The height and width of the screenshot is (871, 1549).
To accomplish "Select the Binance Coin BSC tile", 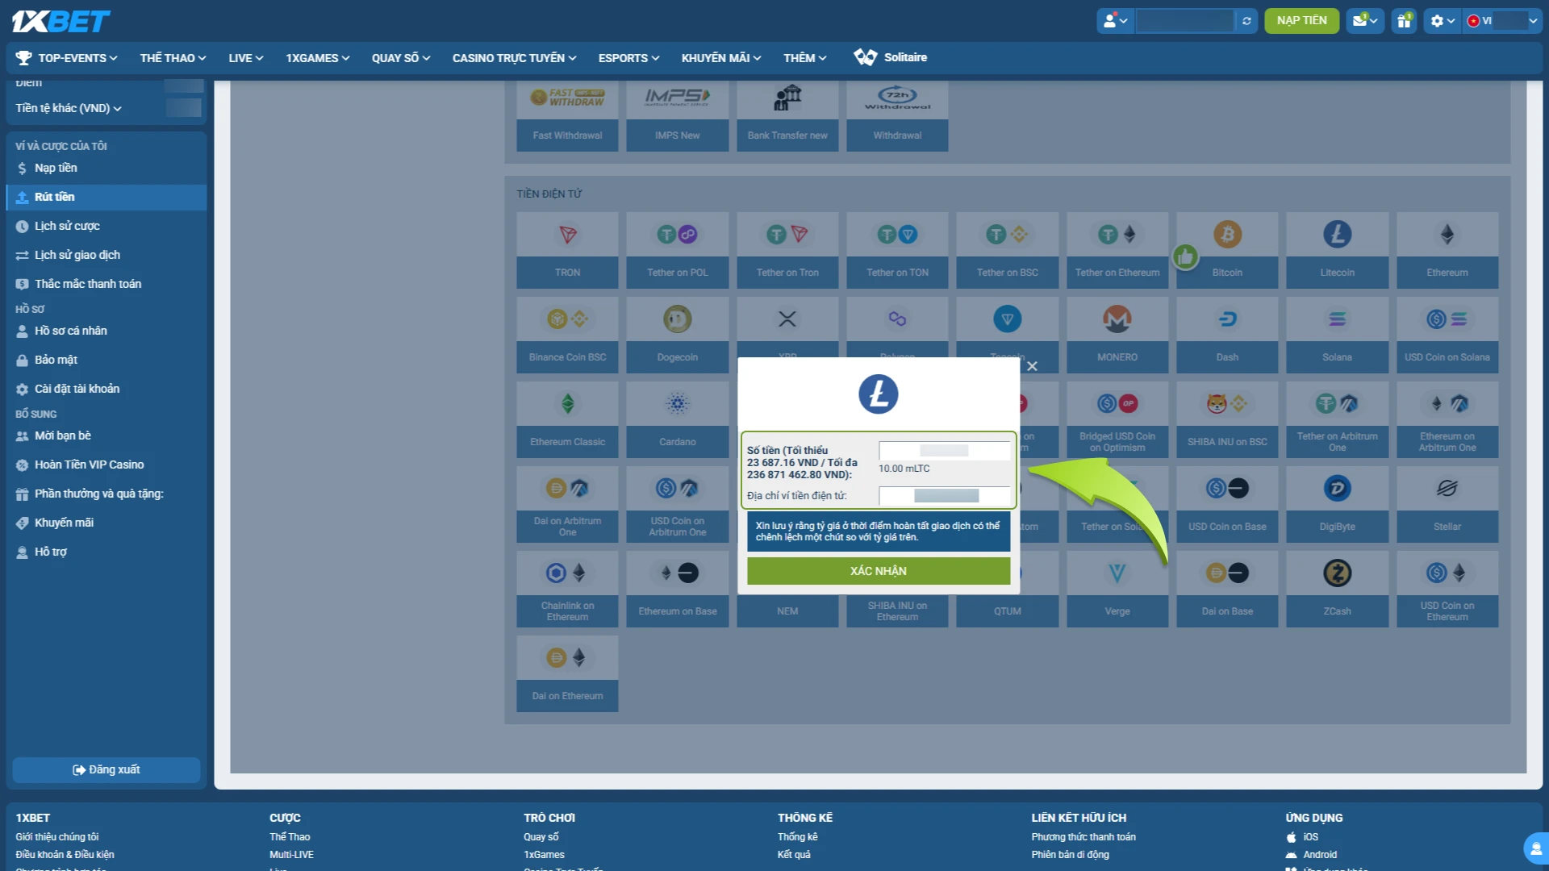I will tap(567, 335).
